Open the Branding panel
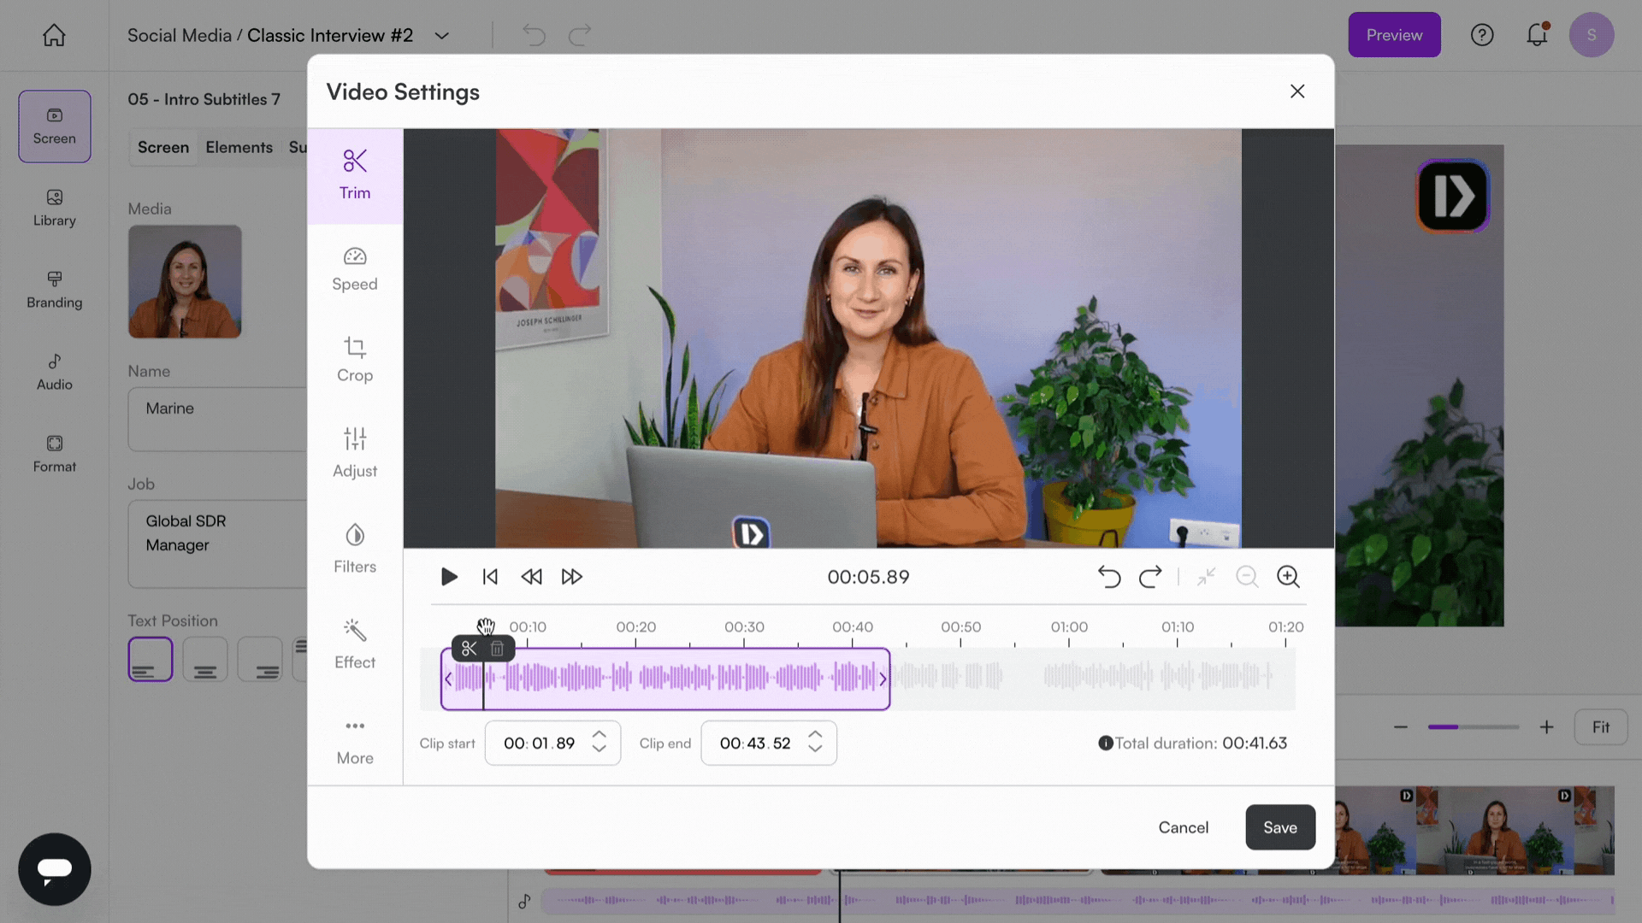This screenshot has width=1642, height=923. [55, 291]
